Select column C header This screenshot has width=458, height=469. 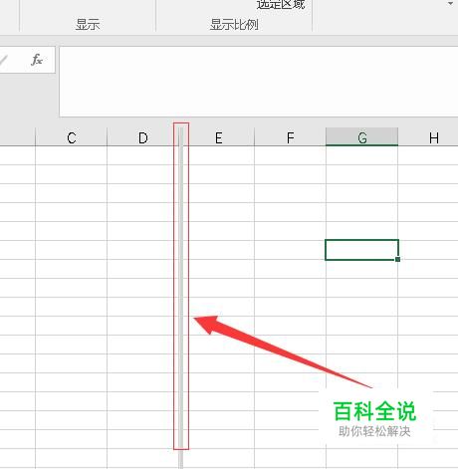coord(71,137)
